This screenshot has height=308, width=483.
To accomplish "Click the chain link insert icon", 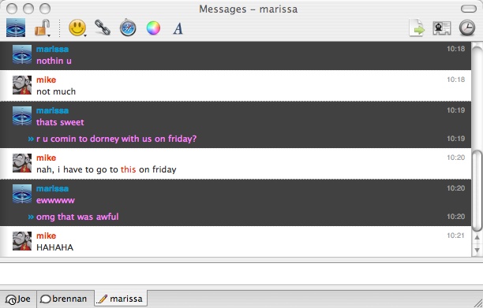I will [x=103, y=28].
